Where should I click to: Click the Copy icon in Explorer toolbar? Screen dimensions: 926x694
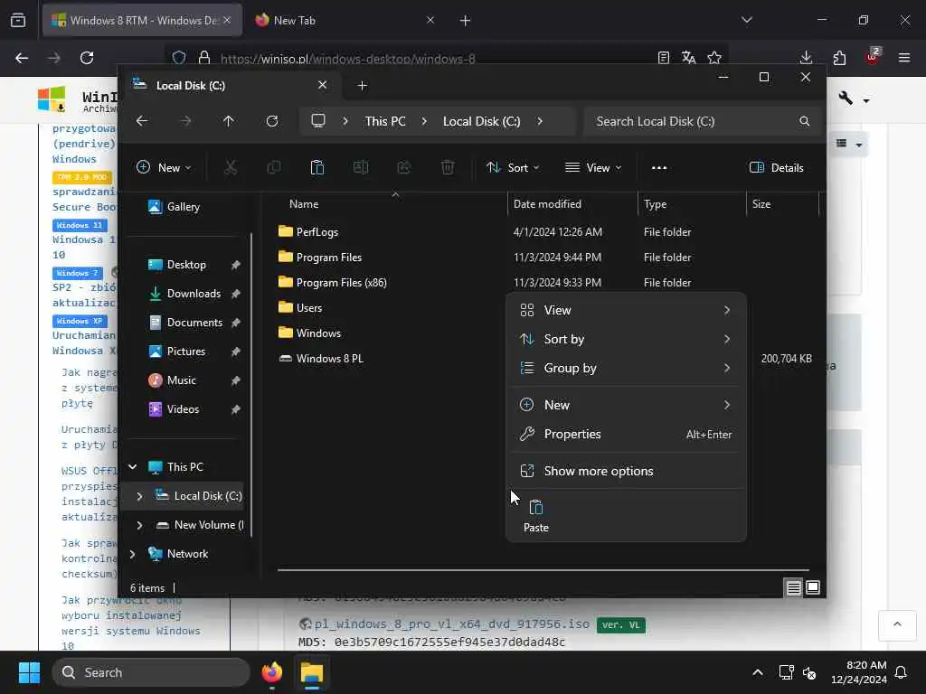click(273, 167)
